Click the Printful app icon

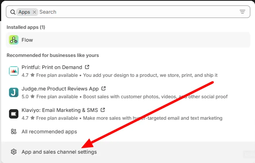pyautogui.click(x=14, y=71)
